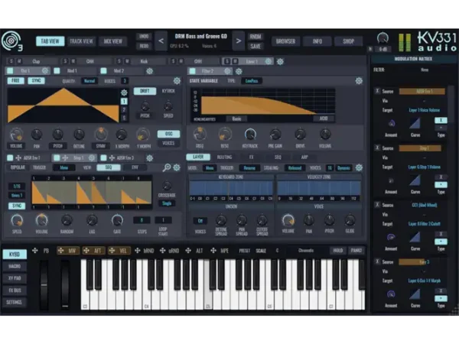Open oscillator section gear beside Voices value
This screenshot has width=459, height=344.
coord(177,81)
